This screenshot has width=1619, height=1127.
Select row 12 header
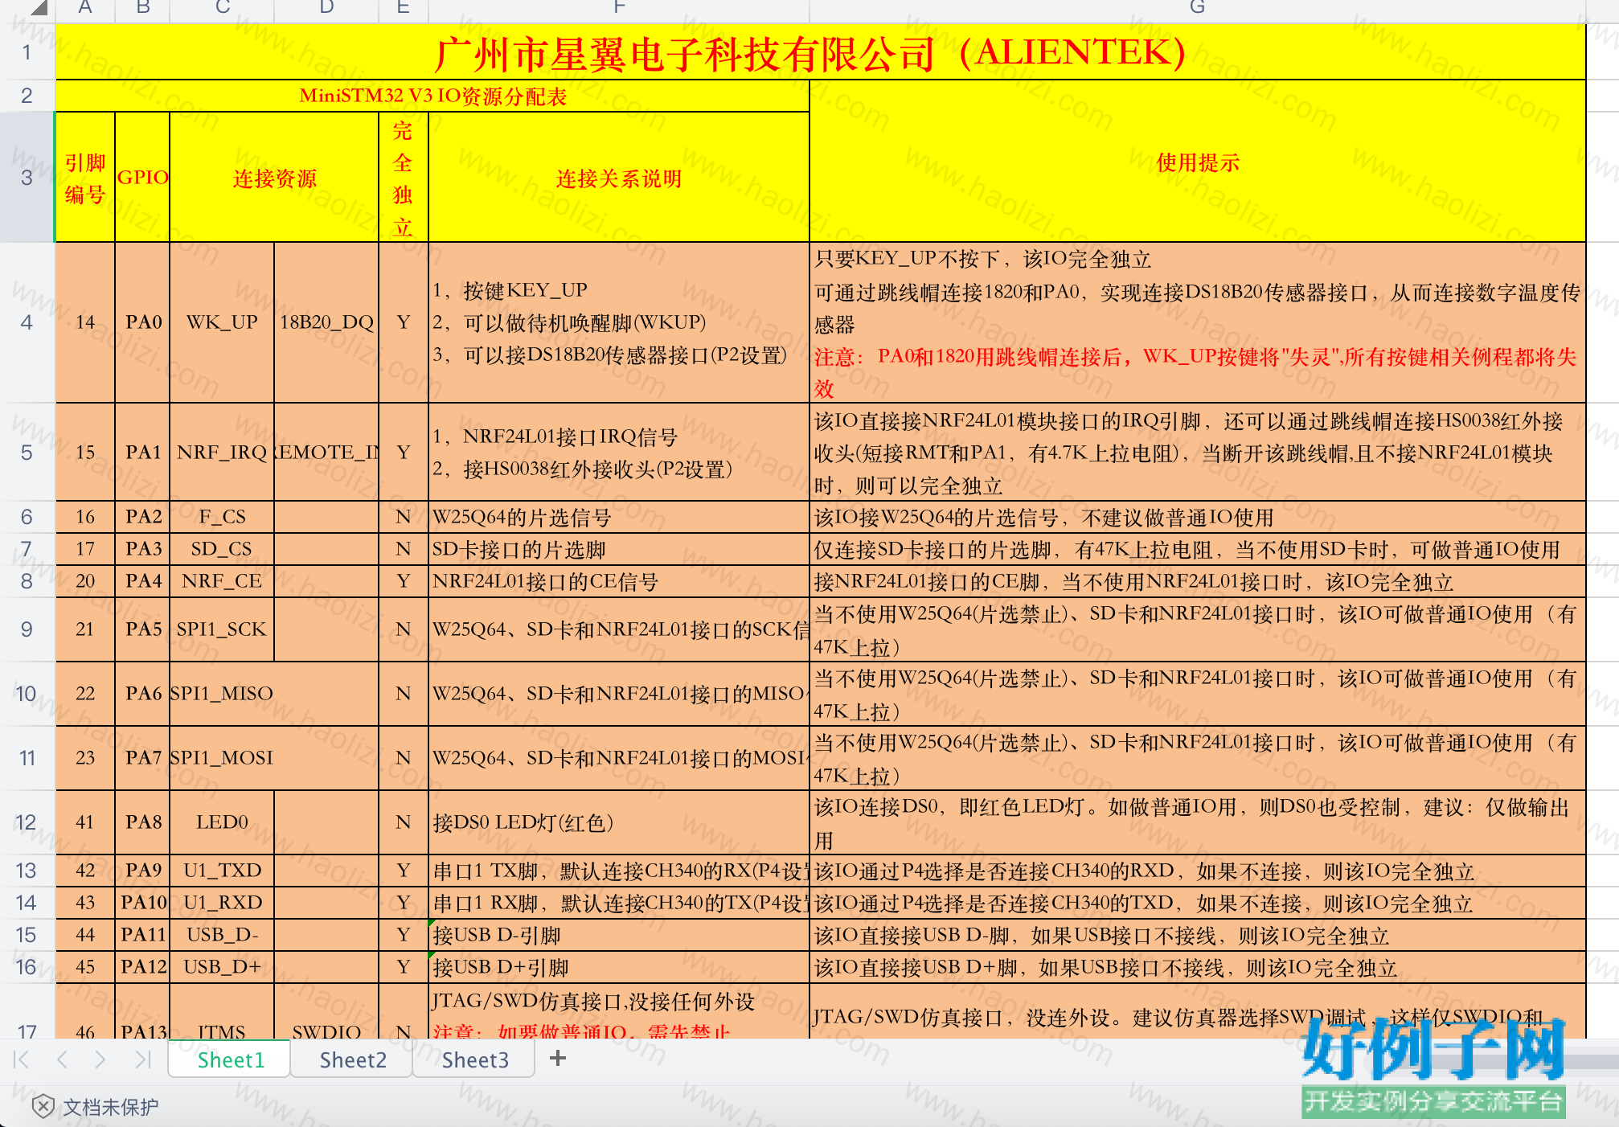(x=27, y=822)
